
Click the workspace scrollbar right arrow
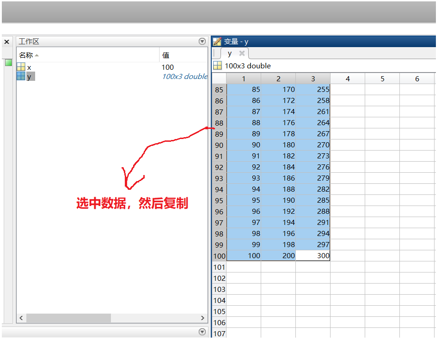[202, 318]
